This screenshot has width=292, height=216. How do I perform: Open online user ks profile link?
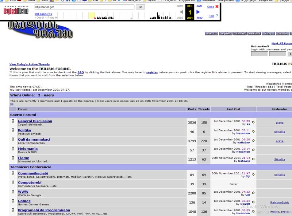[x=12, y=104]
